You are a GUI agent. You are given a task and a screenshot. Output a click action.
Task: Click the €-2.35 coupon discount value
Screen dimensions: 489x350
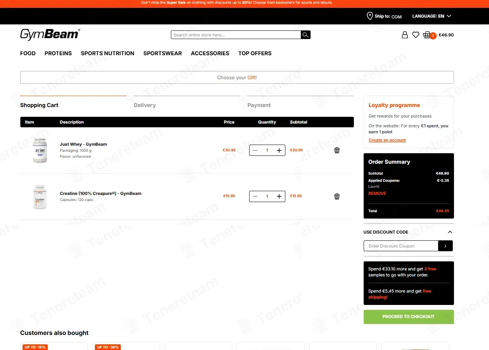[x=443, y=181]
